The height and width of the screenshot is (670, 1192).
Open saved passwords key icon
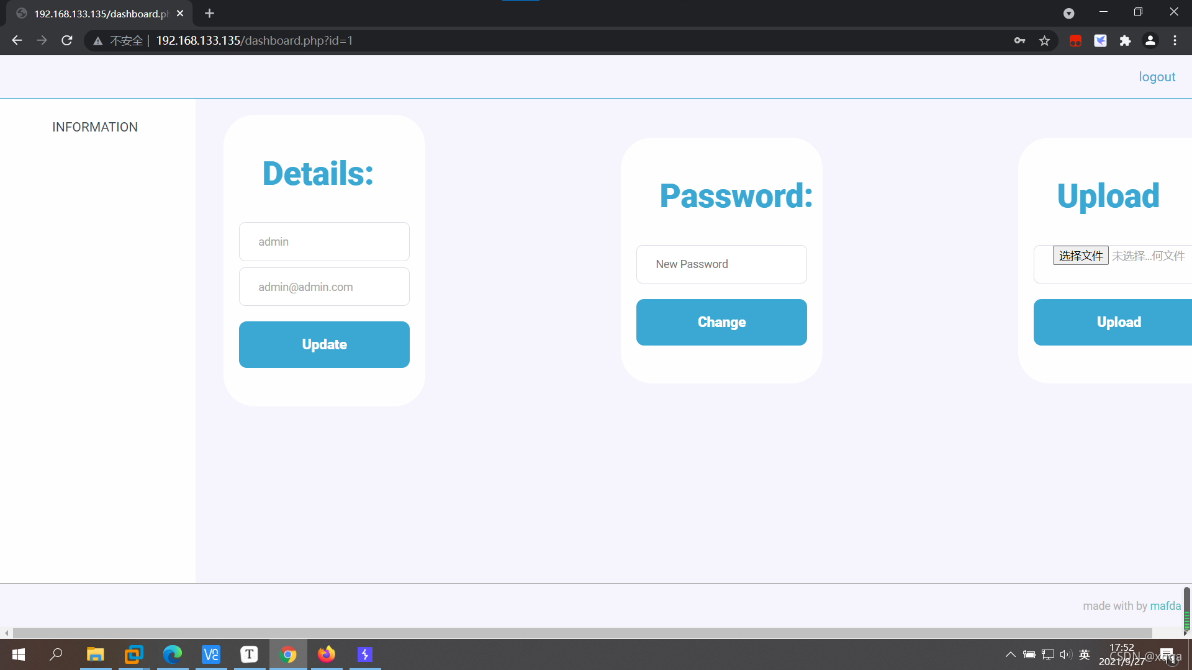[1019, 40]
